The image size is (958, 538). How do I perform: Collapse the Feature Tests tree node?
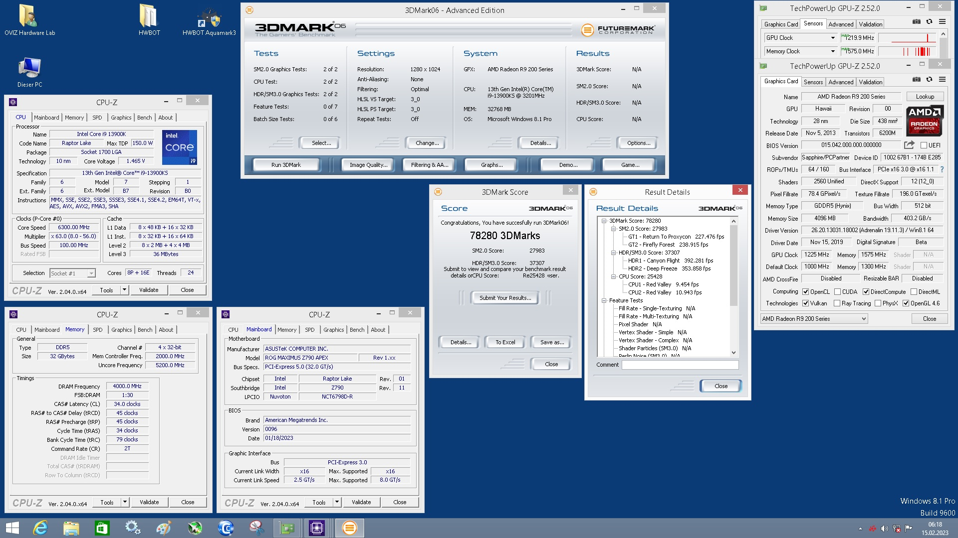604,300
